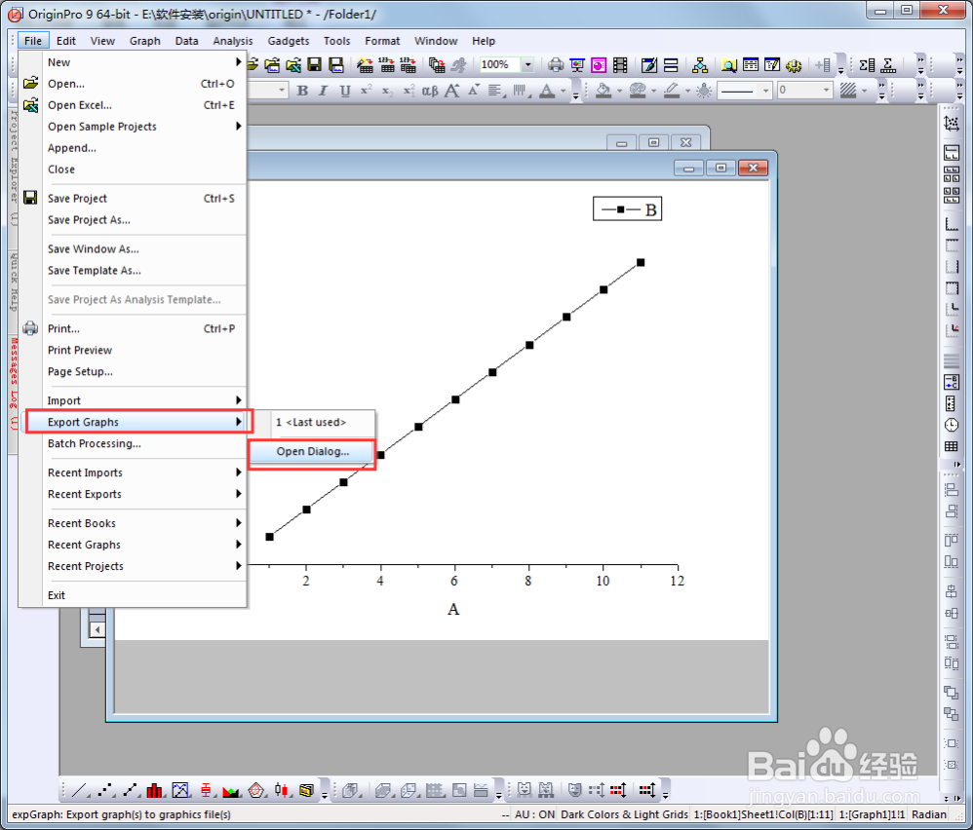Click AU : ON in the status bar
The width and height of the screenshot is (973, 830).
534,814
